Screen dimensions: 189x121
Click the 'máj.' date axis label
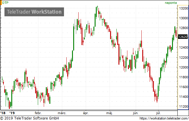pos(110,113)
